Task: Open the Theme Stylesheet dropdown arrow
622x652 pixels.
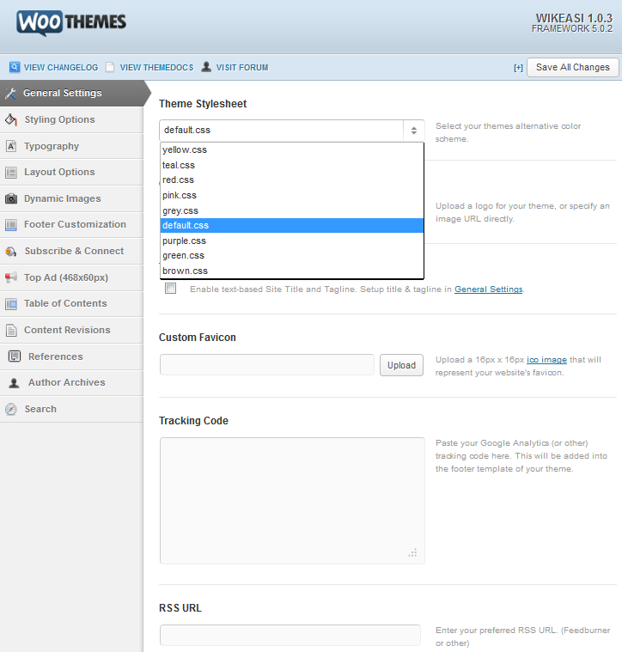Action: 414,131
